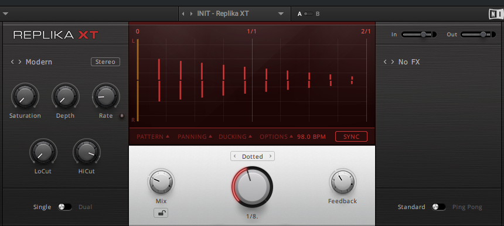Click the Ping Pong label
The image size is (504, 226).
click(467, 207)
